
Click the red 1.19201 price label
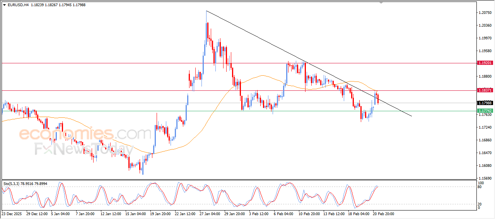point(485,63)
